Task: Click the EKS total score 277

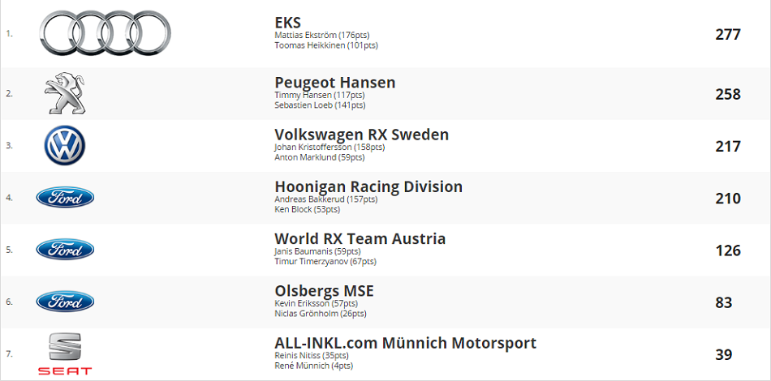Action: point(728,35)
